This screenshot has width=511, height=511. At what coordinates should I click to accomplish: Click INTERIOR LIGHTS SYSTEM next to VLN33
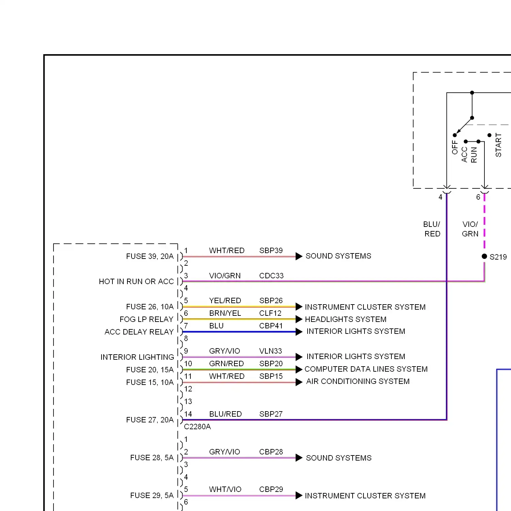(x=356, y=356)
